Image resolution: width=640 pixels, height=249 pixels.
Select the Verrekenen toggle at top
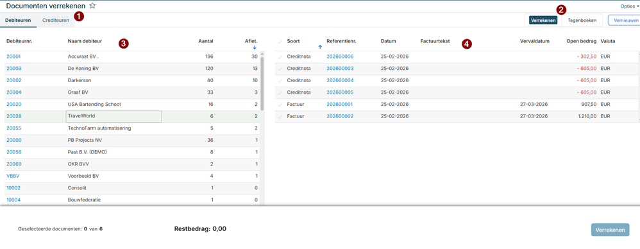tap(543, 20)
